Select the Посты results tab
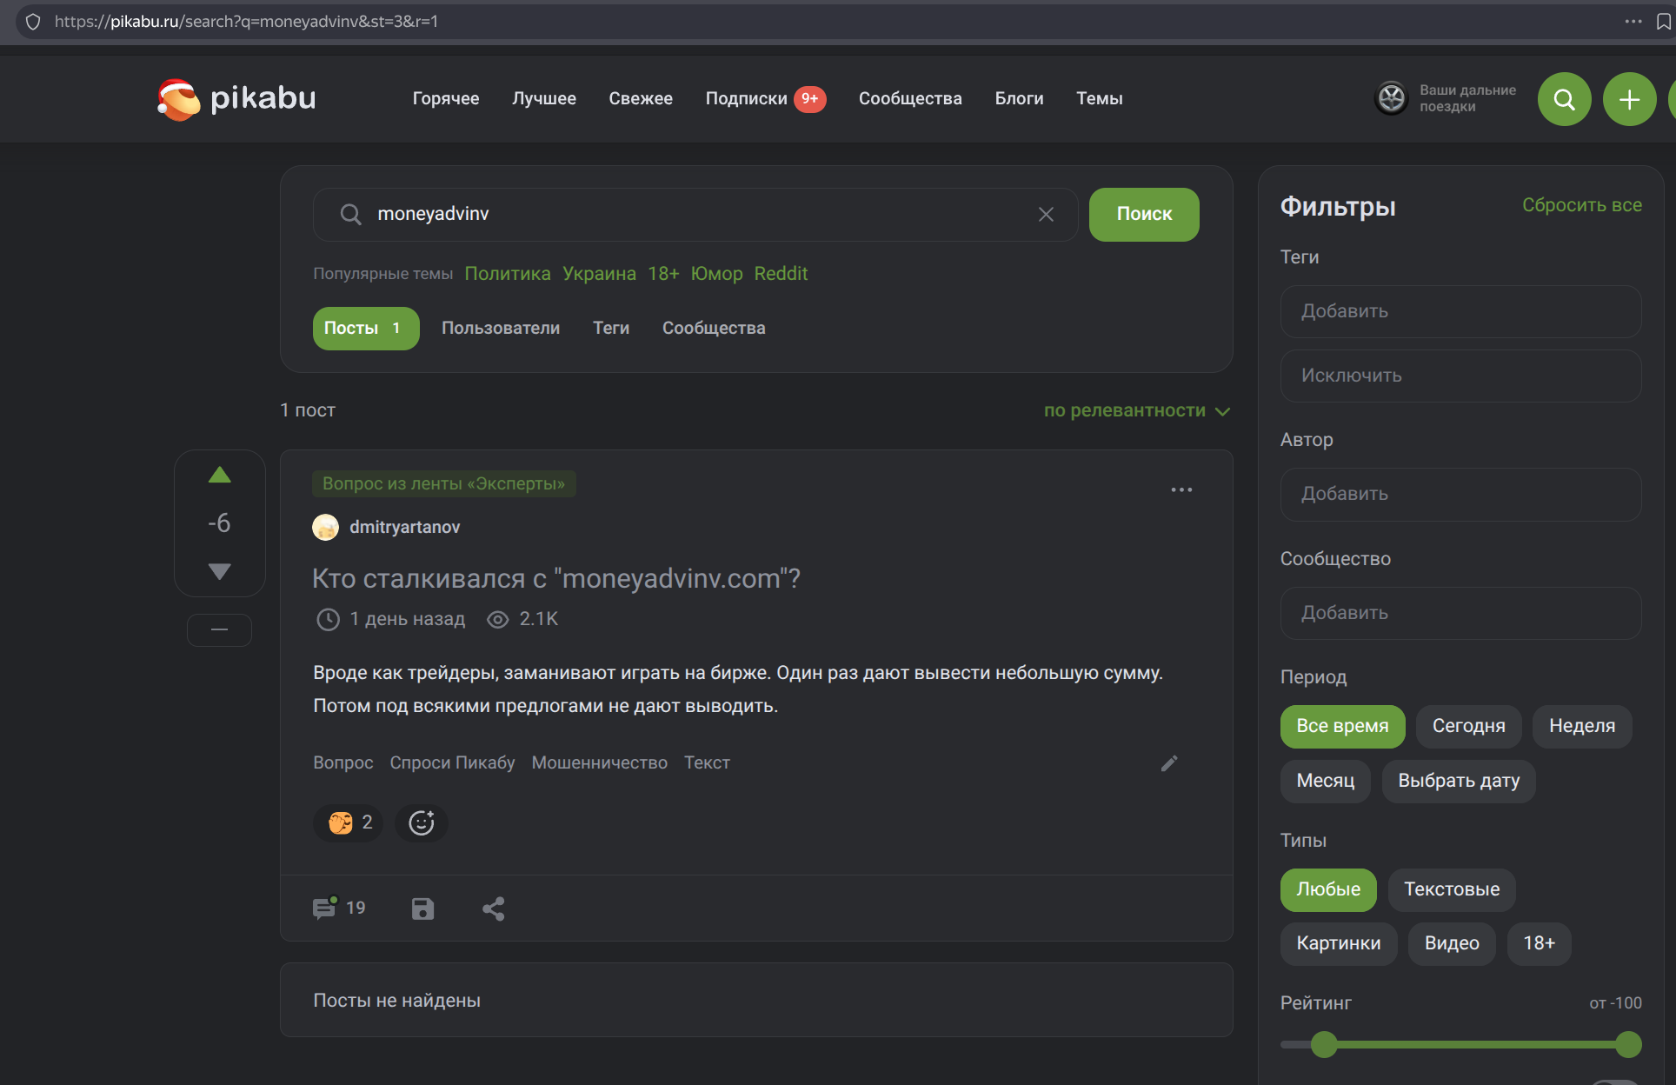Viewport: 1676px width, 1085px height. [366, 329]
